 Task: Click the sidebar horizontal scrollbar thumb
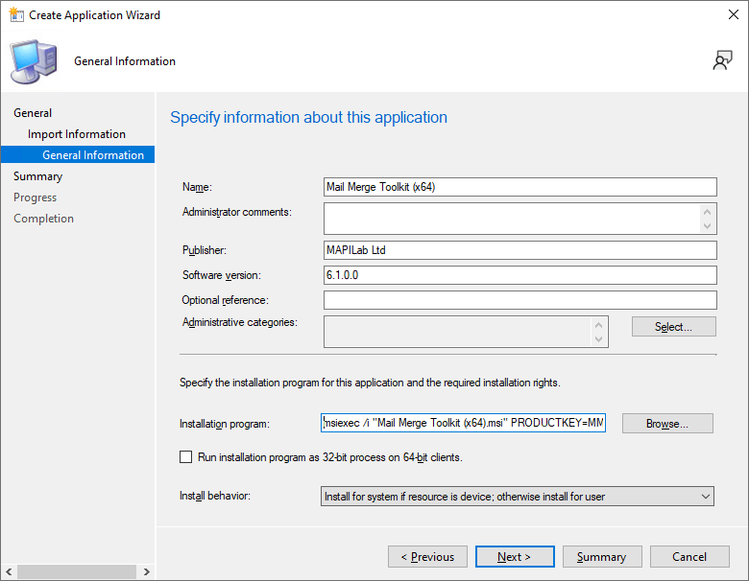tap(78, 571)
